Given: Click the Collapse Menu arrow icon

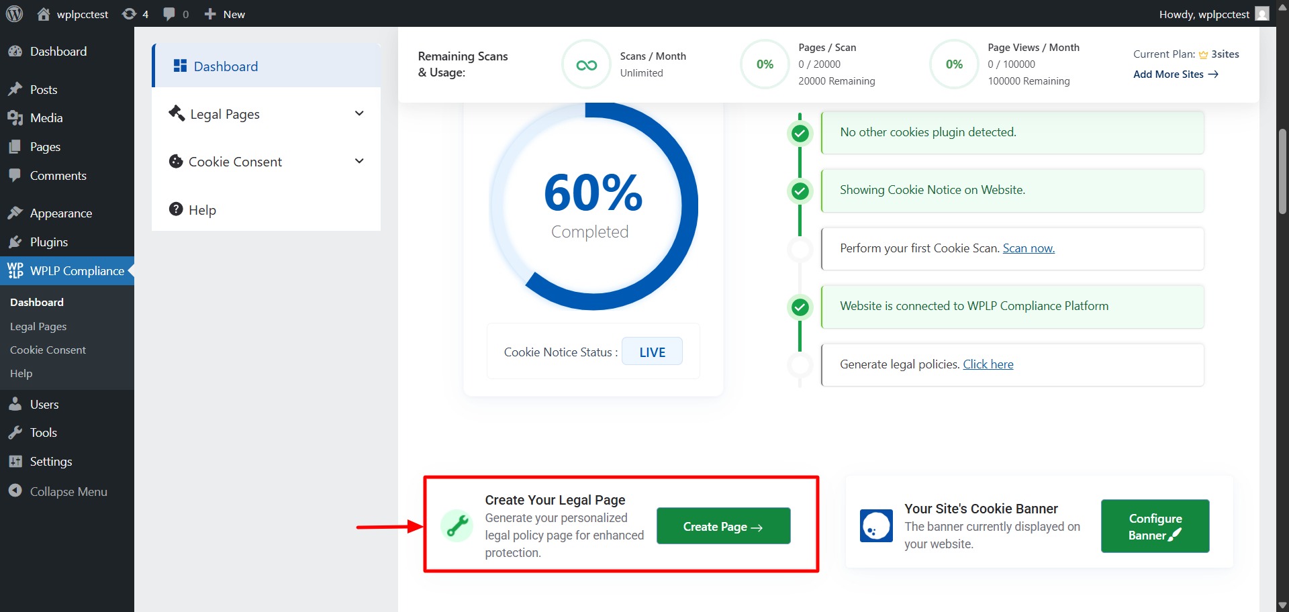Looking at the screenshot, I should point(15,491).
